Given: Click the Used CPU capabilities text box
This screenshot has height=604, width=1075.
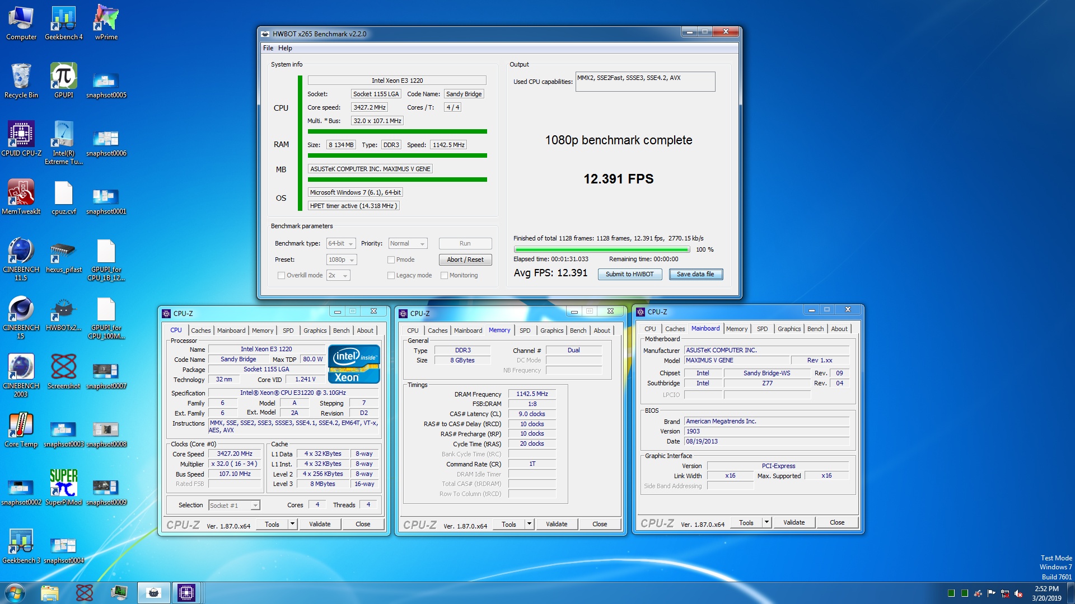Looking at the screenshot, I should point(645,82).
